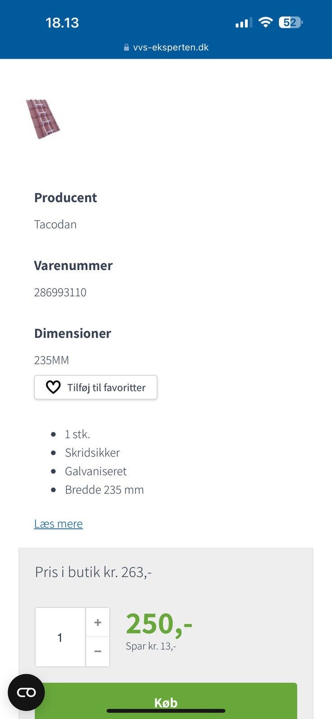
Task: Tap the 18.13 clock in the status bar
Action: [x=62, y=22]
